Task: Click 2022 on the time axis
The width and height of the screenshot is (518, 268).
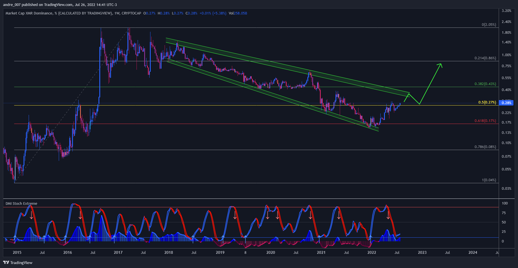Action: point(372,252)
